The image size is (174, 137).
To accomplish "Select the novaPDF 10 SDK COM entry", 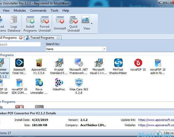I will [19, 86].
